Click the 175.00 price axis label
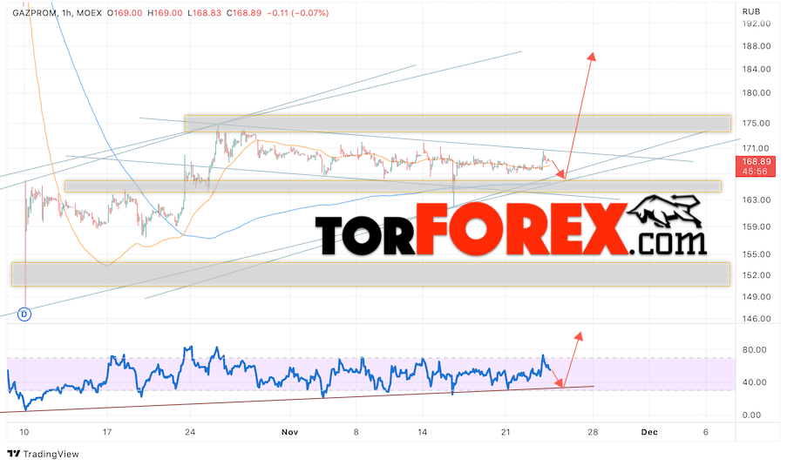Viewport: 787px width, 466px height. pos(756,124)
